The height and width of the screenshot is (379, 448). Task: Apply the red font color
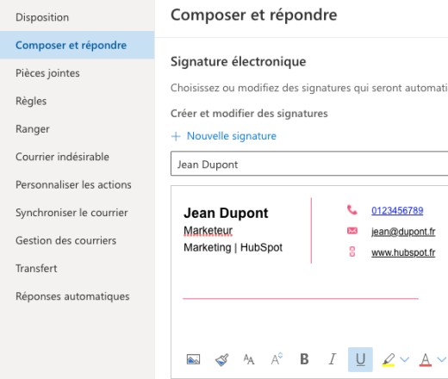click(x=426, y=359)
